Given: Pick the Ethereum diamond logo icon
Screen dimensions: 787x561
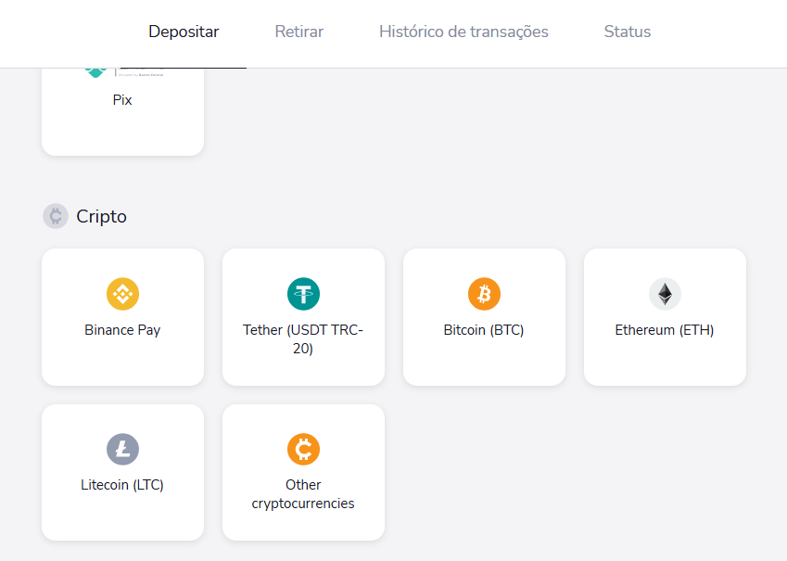Looking at the screenshot, I should [x=665, y=294].
